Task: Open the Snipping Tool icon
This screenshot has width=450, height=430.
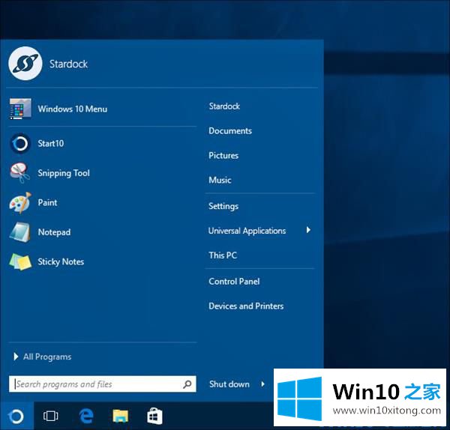Action: coord(19,173)
